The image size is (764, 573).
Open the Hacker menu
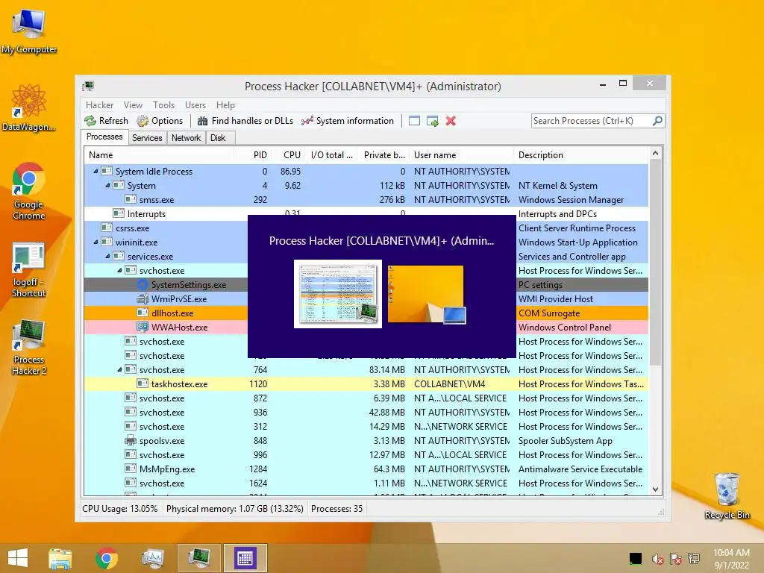pos(99,105)
